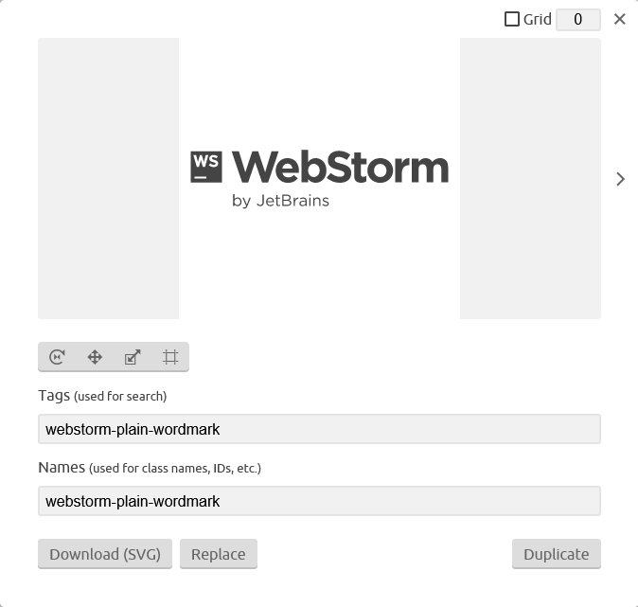Click the Replace button
The width and height of the screenshot is (638, 607).
[219, 554]
